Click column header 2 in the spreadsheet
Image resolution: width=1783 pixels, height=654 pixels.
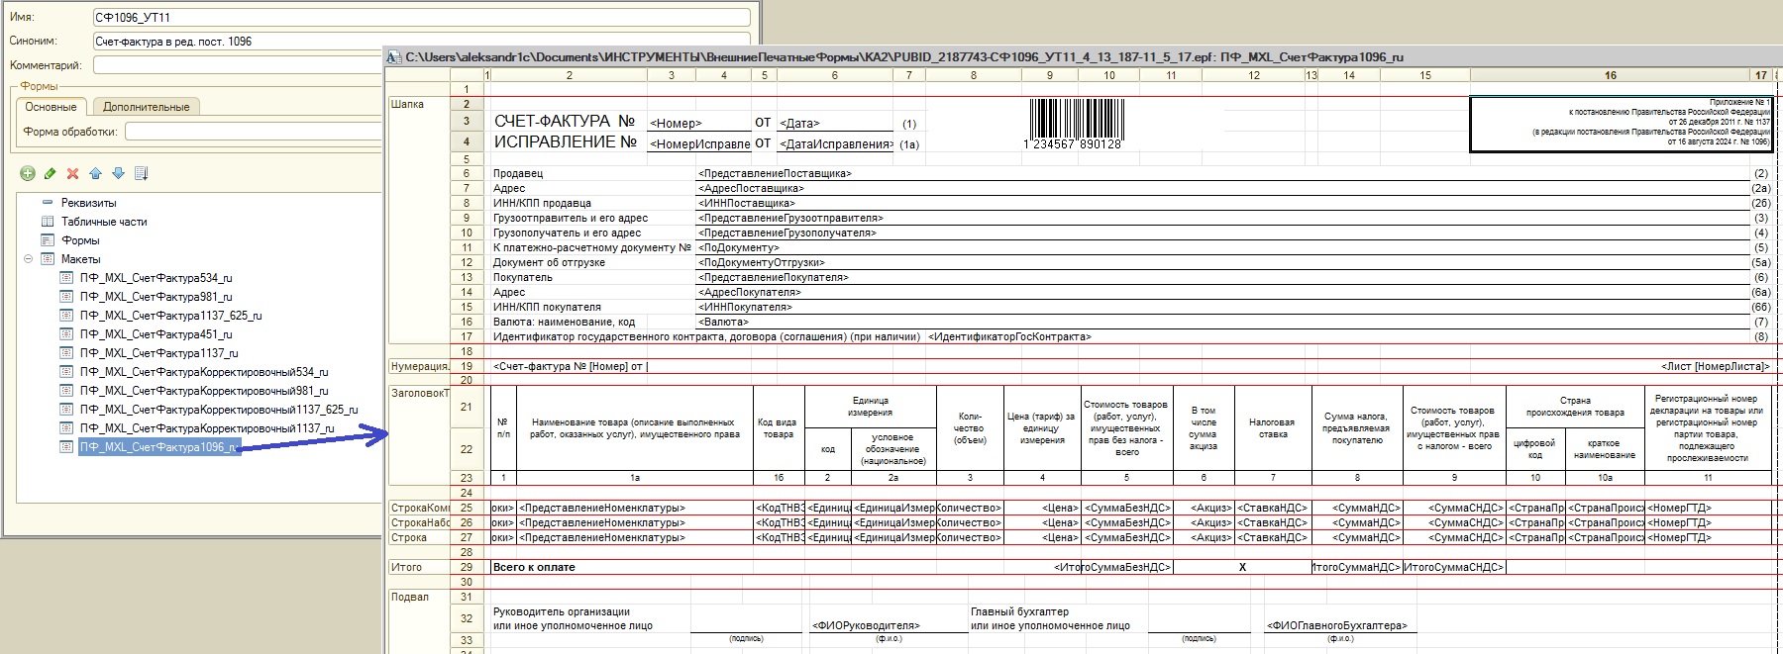[570, 75]
